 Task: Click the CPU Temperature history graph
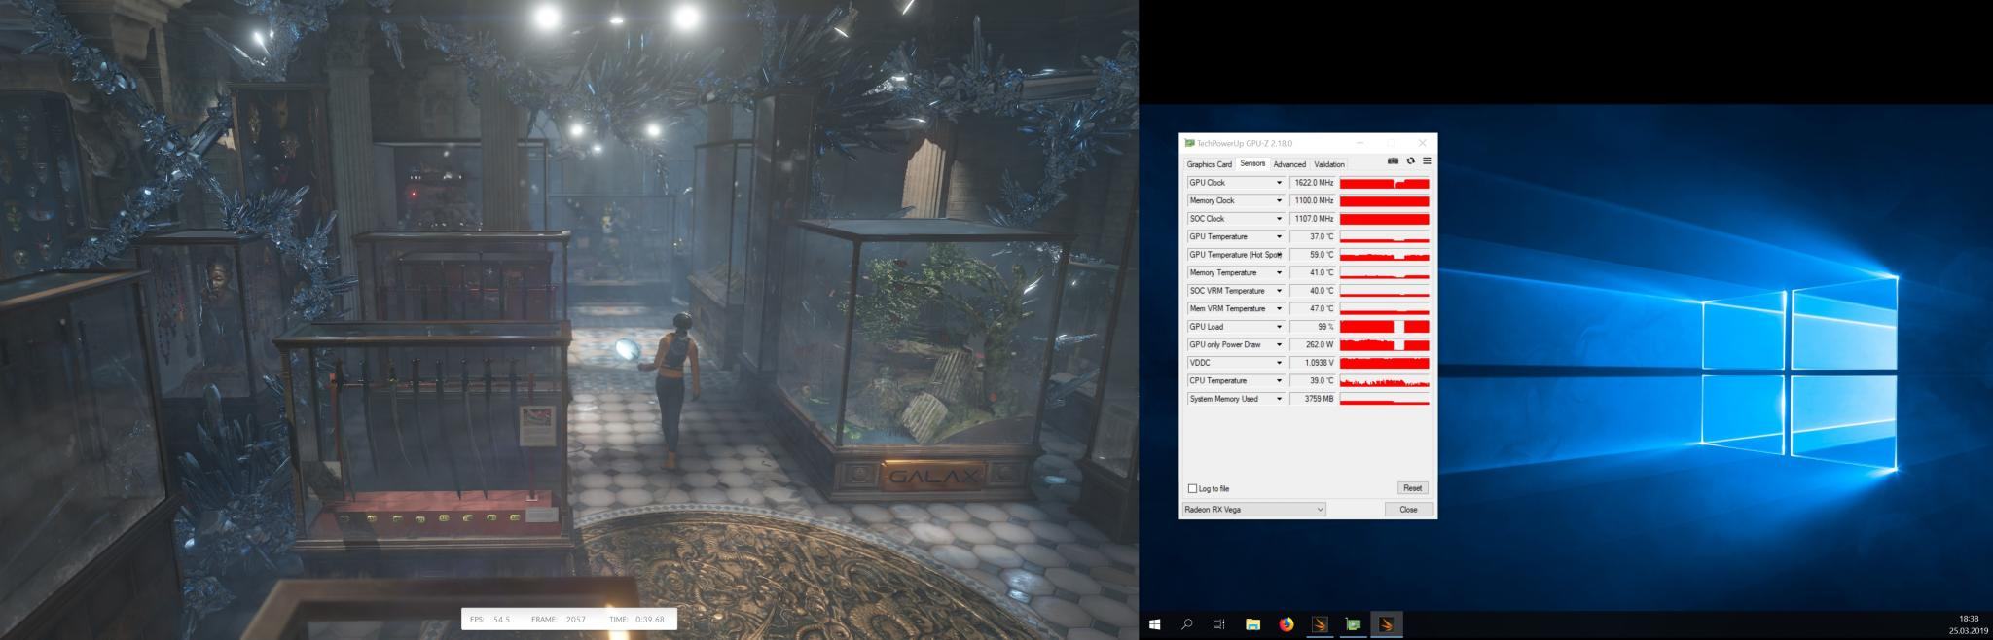pos(1384,380)
